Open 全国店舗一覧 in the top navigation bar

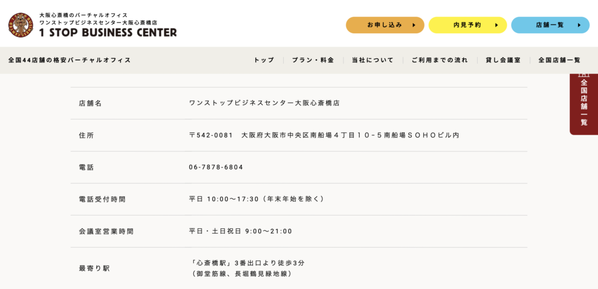[559, 60]
